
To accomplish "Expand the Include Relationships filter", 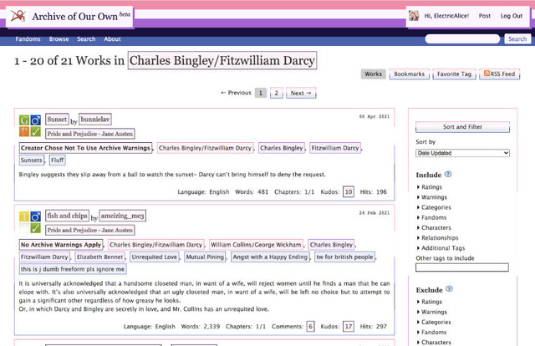I will tap(437, 238).
